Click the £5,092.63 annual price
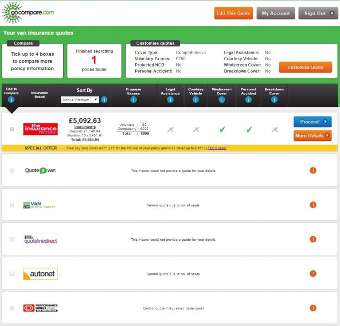Screen dimensions: 340x326 tap(85, 120)
